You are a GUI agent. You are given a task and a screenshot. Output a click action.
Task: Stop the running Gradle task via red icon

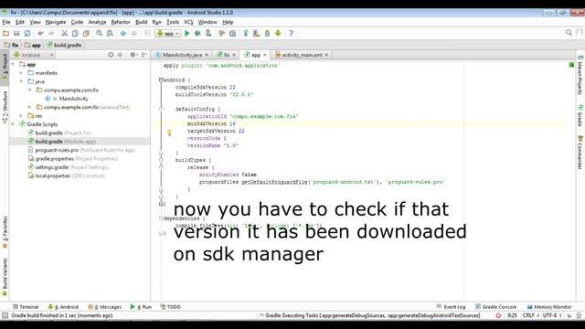click(x=498, y=315)
